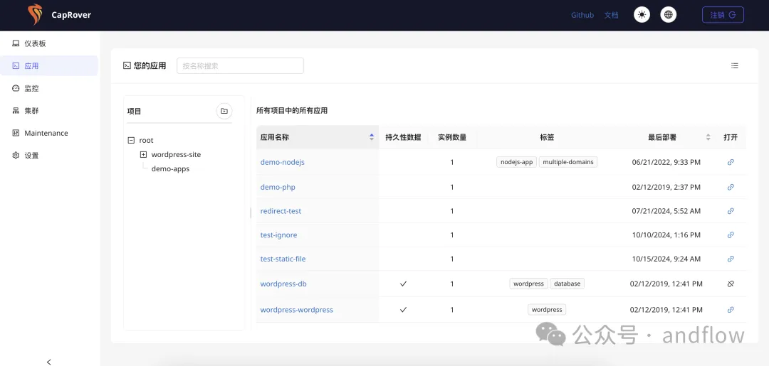This screenshot has height=366, width=769.
Task: Expand the wordpress-site project node
Action: coord(143,154)
